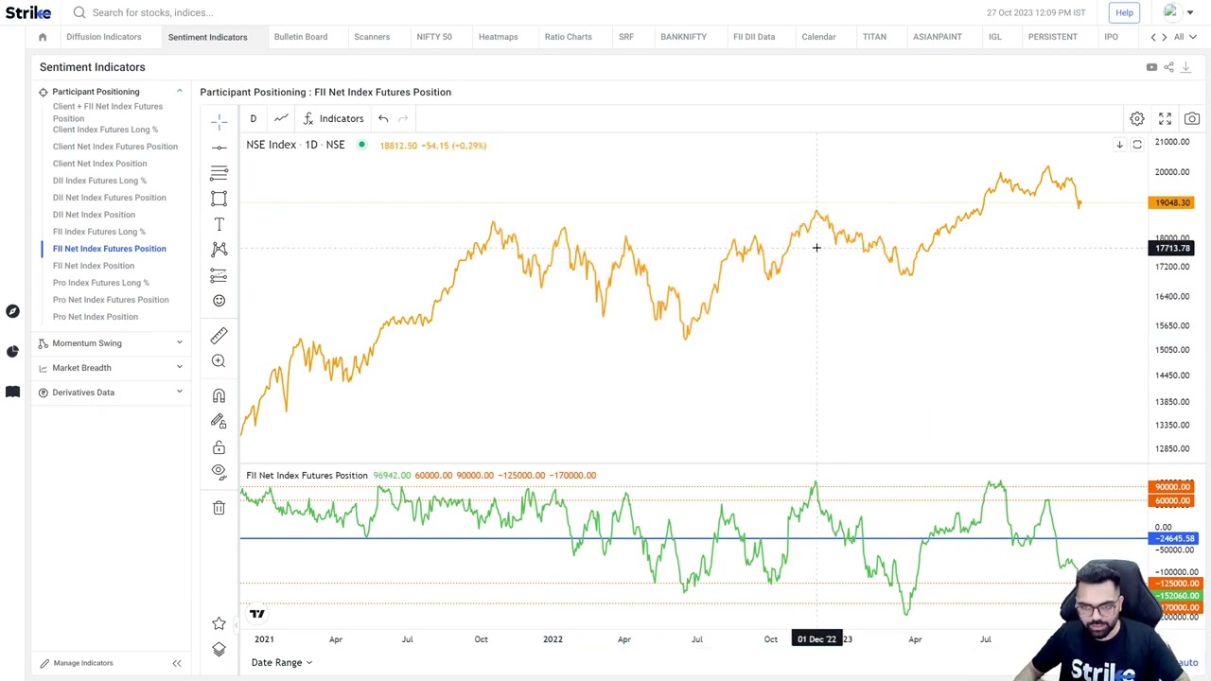
Task: Hide all drawings with eye icon
Action: [x=219, y=472]
